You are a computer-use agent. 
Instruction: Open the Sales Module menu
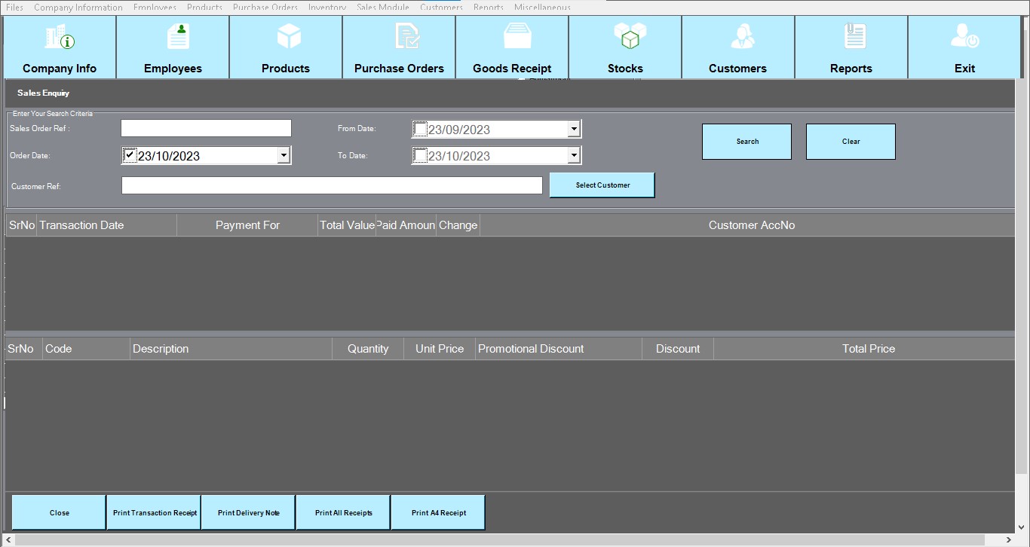click(x=382, y=7)
